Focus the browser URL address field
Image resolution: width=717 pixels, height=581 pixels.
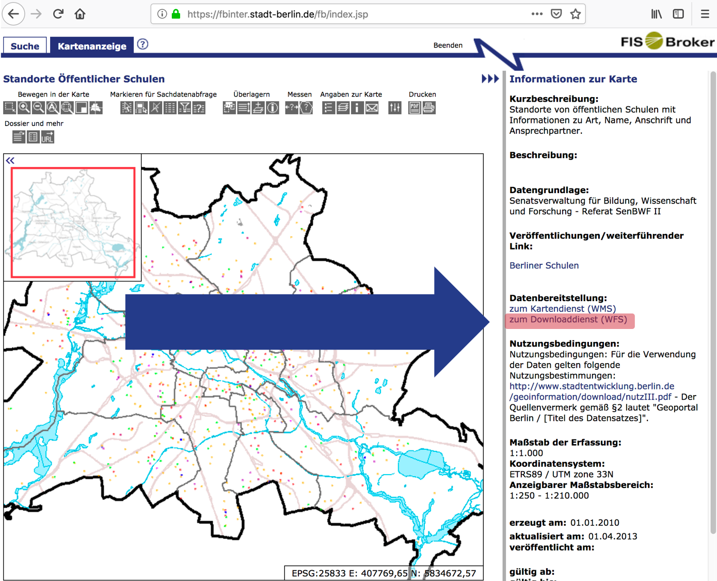356,14
